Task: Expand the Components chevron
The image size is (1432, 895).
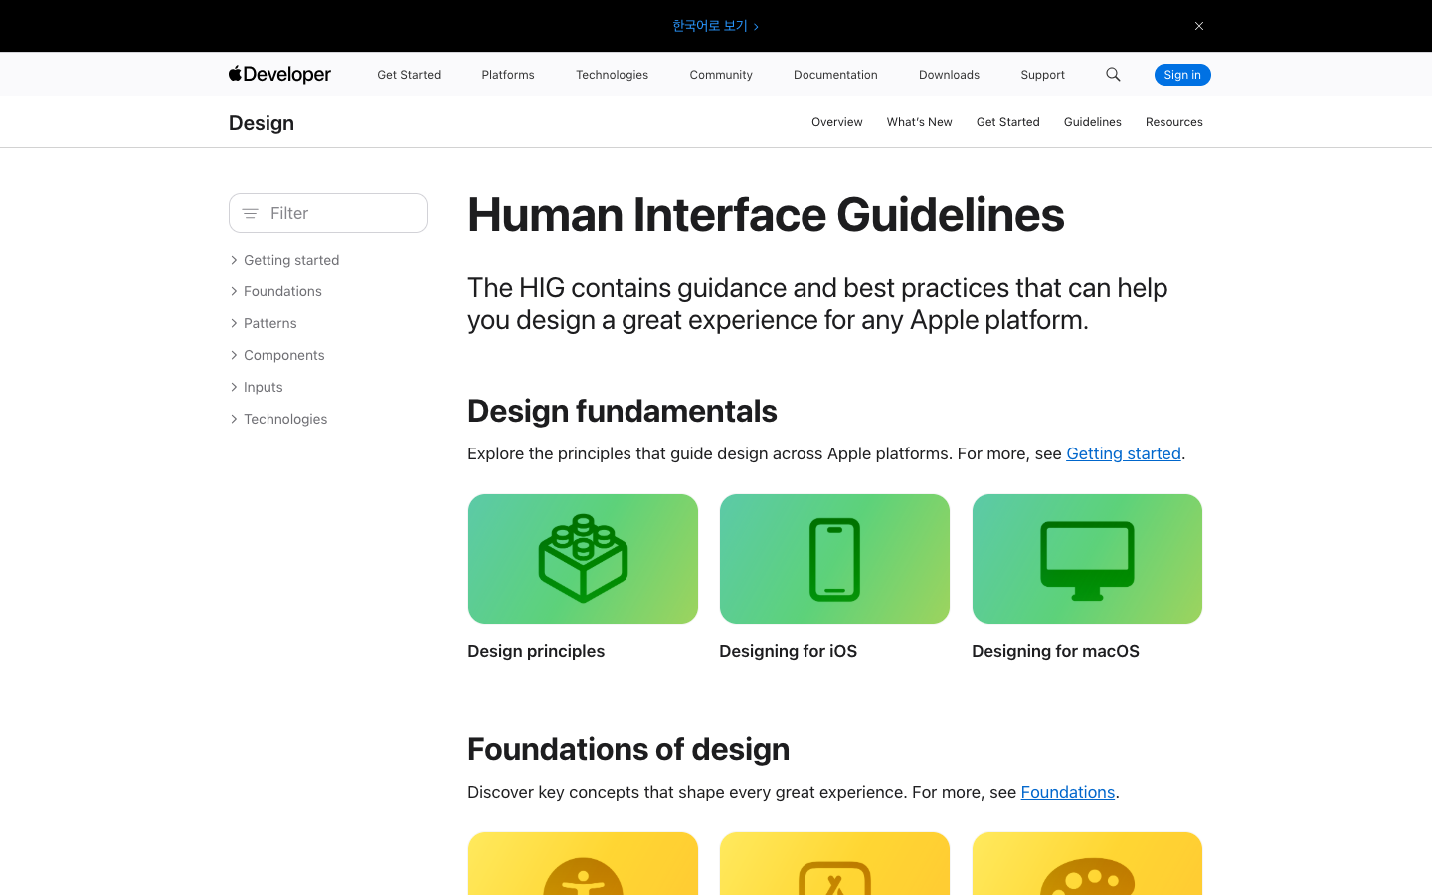Action: click(234, 355)
